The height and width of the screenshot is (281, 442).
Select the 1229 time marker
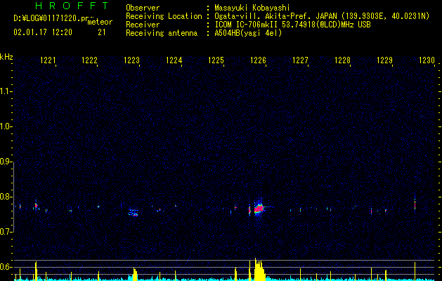[x=385, y=60]
